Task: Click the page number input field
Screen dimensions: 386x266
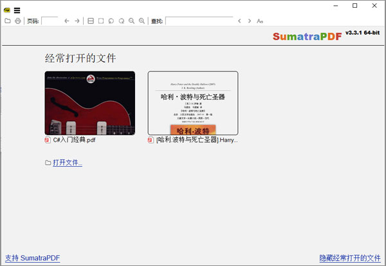Action: [x=50, y=21]
